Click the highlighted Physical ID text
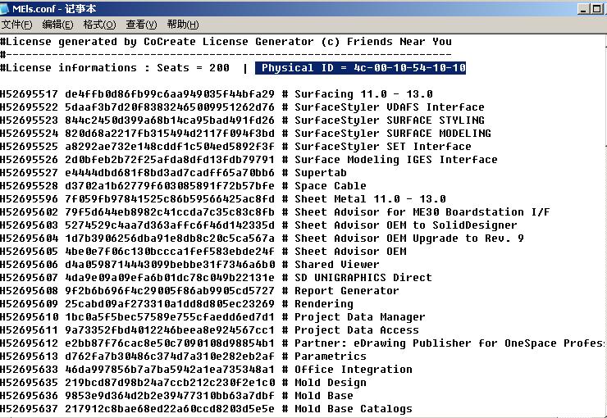607x418 pixels. (360, 68)
